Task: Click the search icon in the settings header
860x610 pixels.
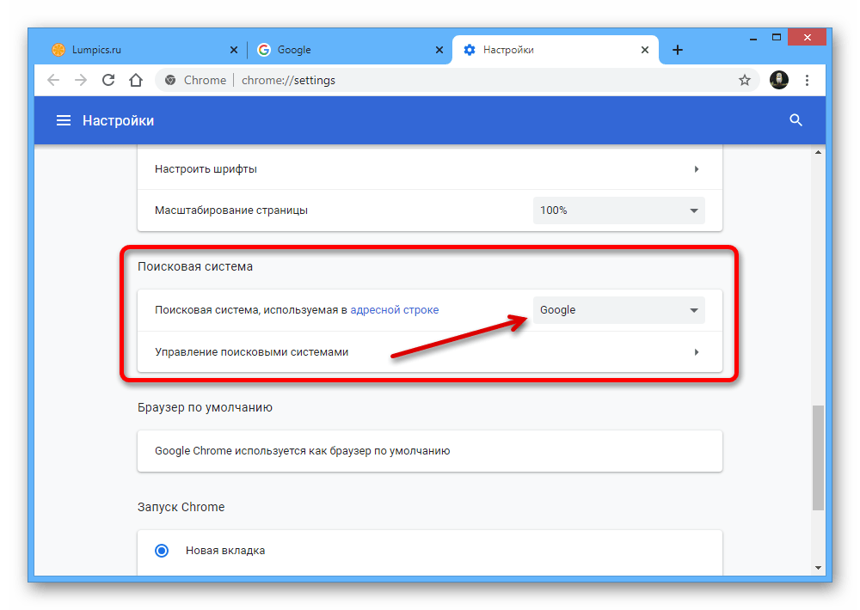Action: 795,120
